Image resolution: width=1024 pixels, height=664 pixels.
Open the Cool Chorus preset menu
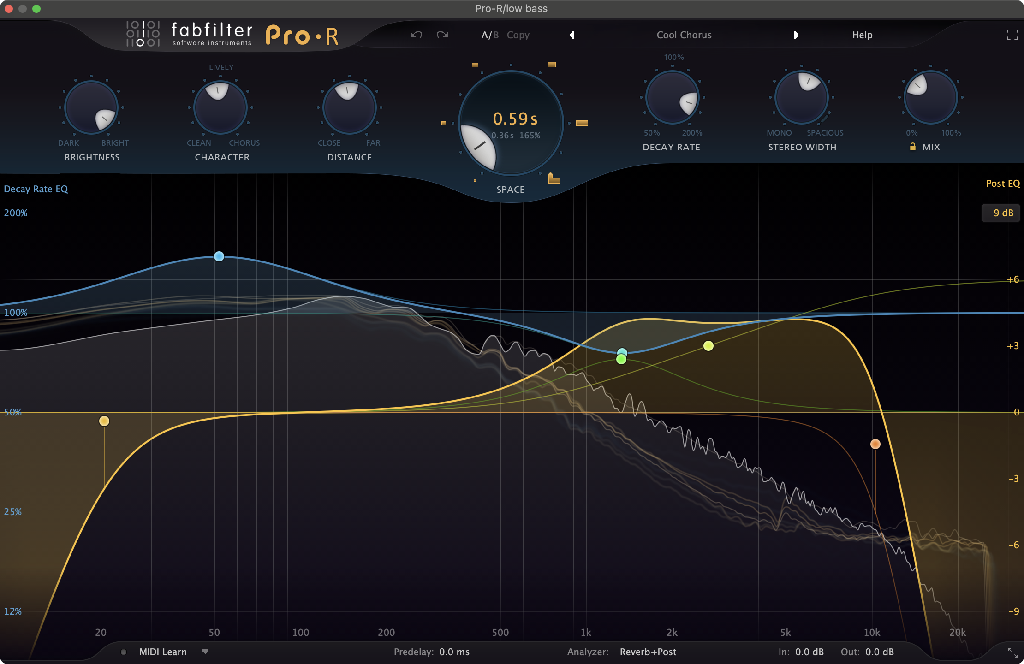click(x=684, y=35)
